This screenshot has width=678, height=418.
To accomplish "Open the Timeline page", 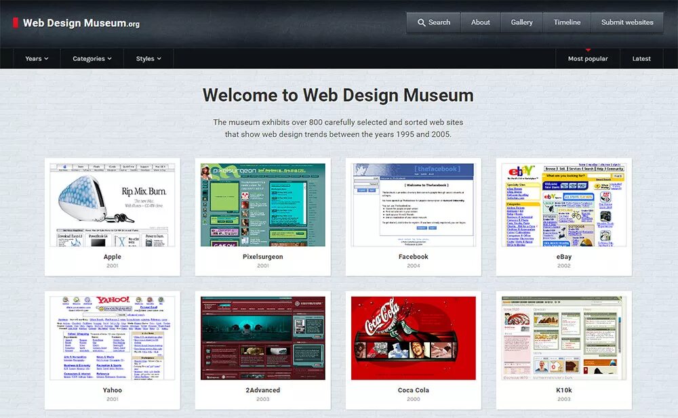I will (x=567, y=22).
